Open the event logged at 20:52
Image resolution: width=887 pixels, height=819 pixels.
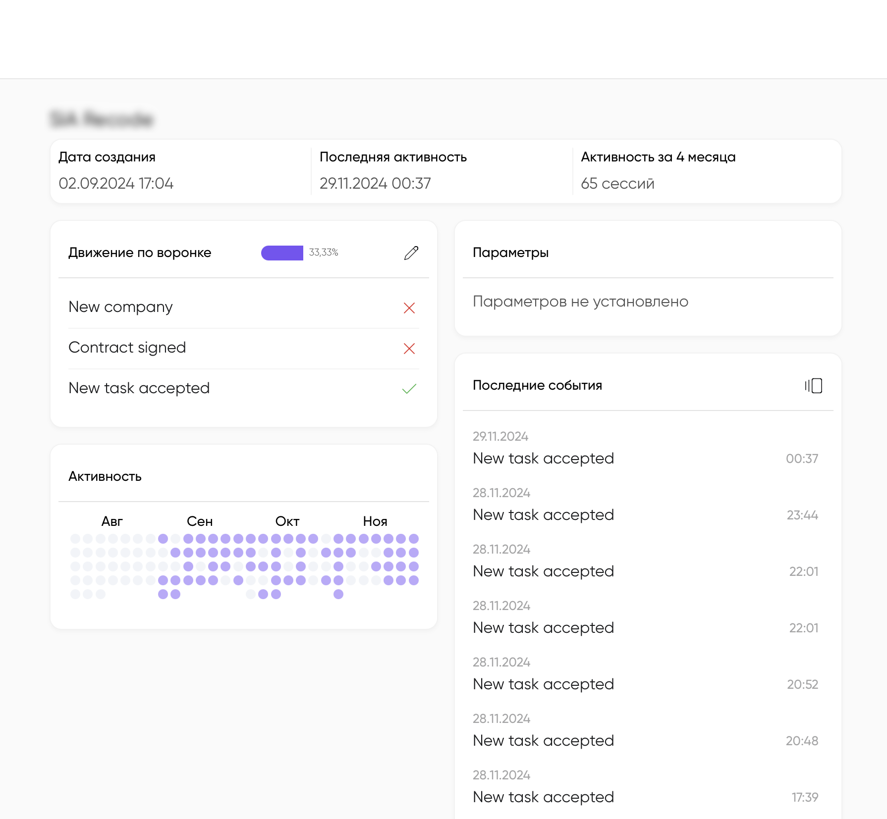coord(543,684)
